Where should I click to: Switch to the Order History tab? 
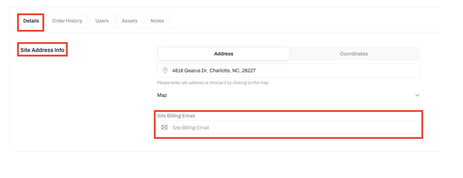point(67,21)
